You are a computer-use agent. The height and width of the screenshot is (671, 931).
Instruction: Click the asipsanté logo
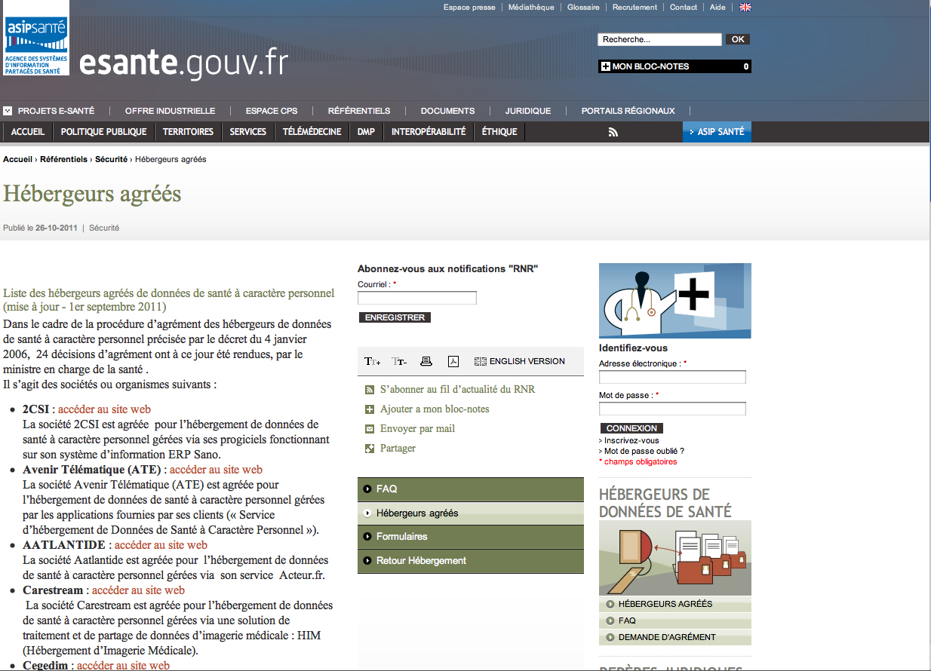[x=36, y=38]
